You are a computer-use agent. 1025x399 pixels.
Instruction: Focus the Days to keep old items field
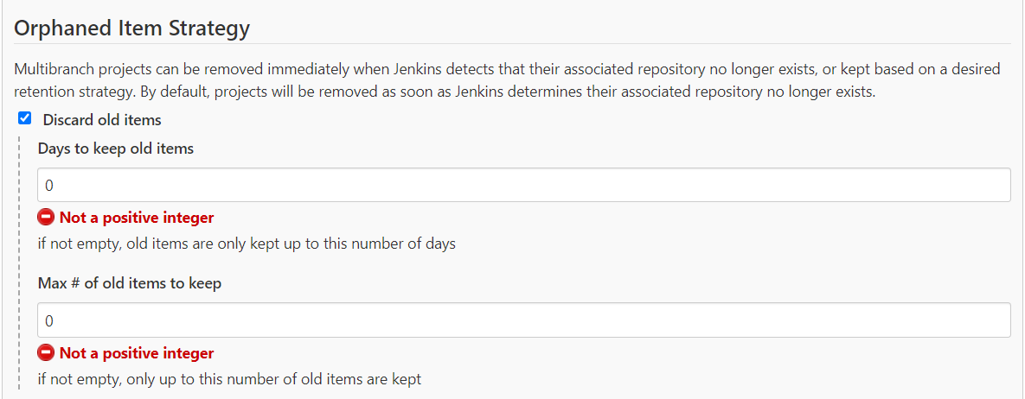click(x=523, y=185)
